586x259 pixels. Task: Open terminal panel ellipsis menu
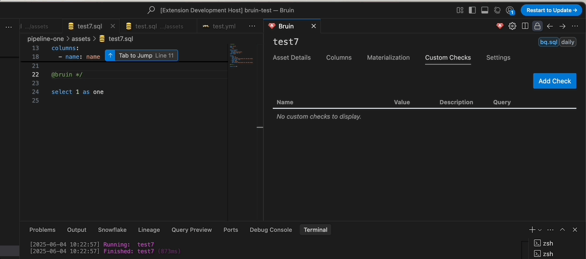[550, 230]
